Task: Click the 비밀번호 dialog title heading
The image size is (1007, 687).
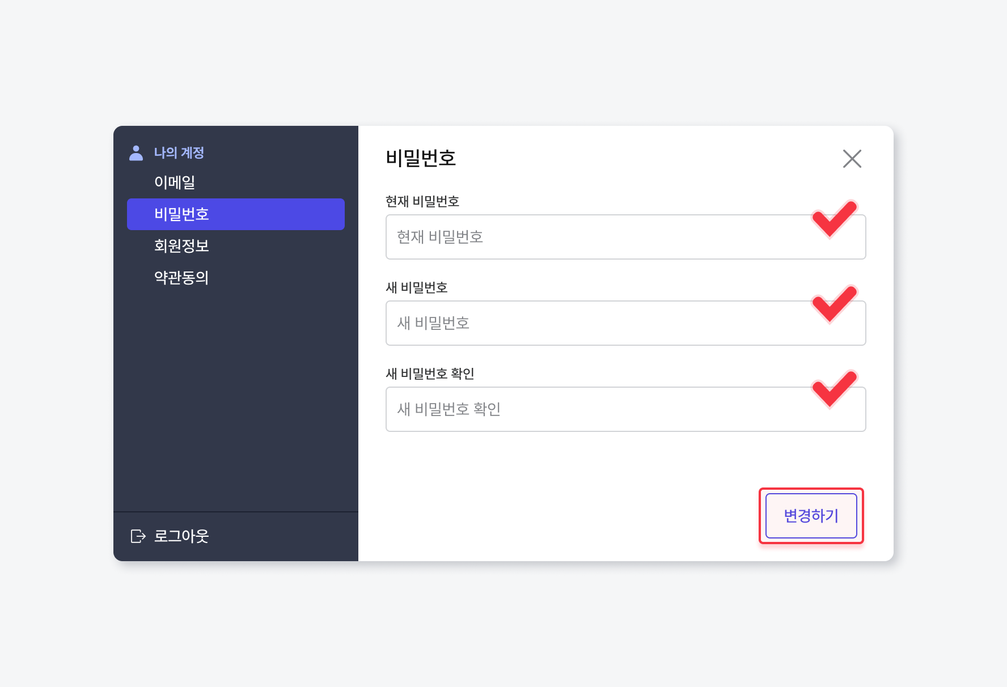Action: [x=421, y=158]
